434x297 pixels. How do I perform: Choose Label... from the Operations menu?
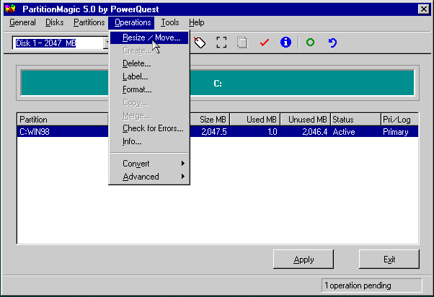pos(149,76)
